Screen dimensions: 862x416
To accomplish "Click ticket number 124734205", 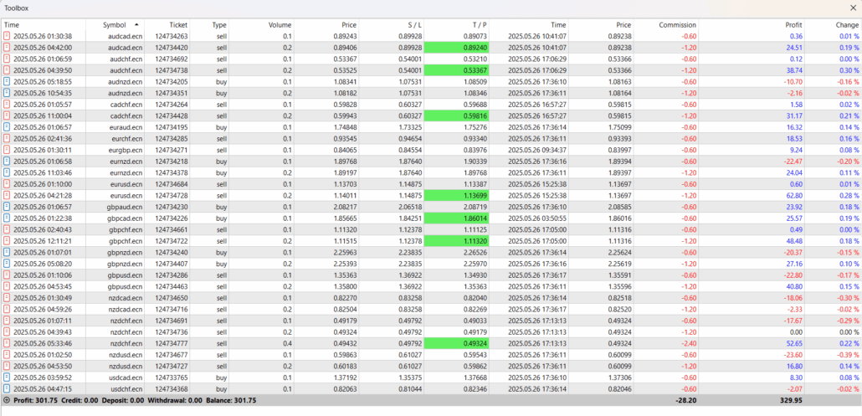I will coord(171,82).
